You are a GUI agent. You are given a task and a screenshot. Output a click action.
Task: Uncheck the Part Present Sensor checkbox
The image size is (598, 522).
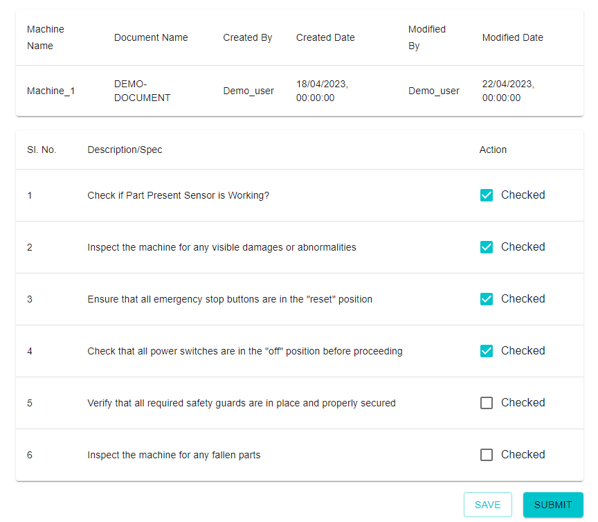pyautogui.click(x=487, y=195)
